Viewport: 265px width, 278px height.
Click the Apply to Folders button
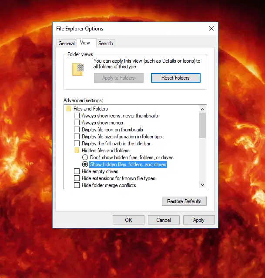pos(119,78)
